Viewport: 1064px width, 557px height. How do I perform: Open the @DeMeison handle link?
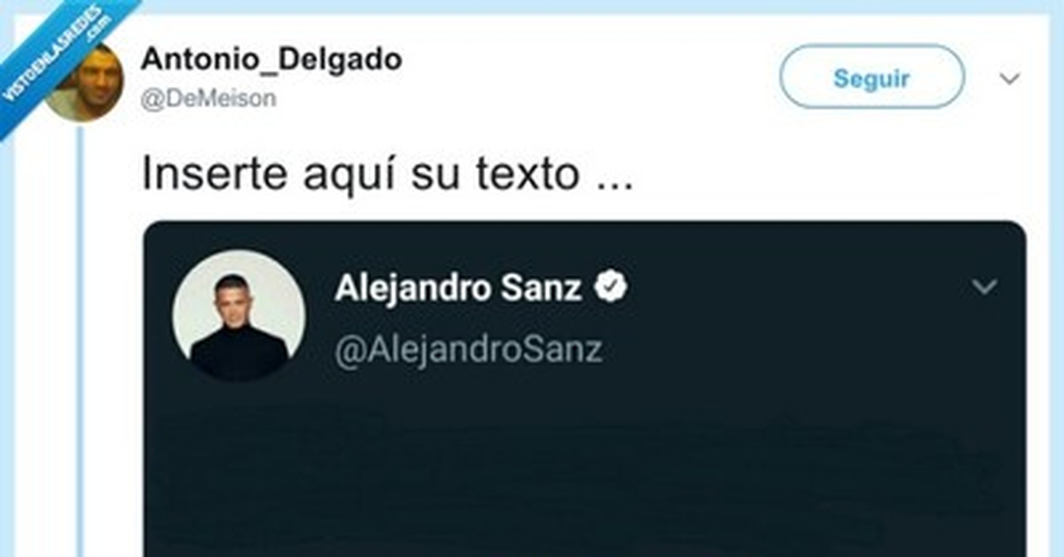pos(208,98)
